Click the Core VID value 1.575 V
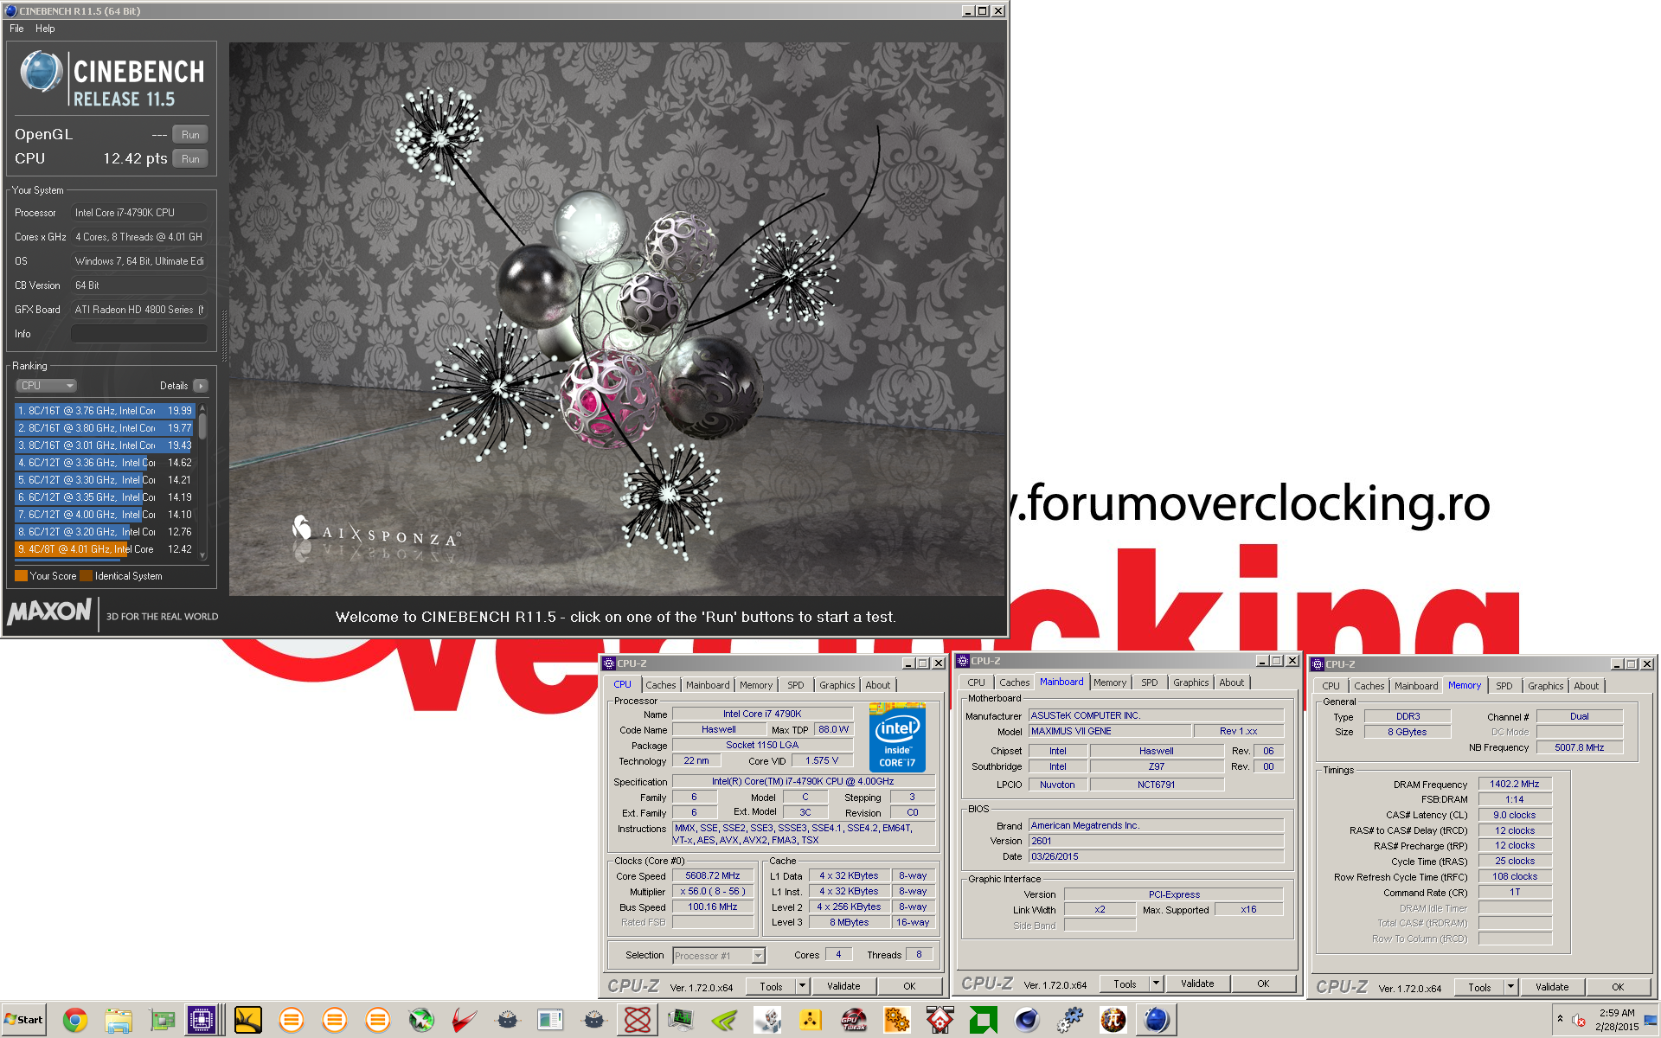The height and width of the screenshot is (1038, 1661). (822, 761)
